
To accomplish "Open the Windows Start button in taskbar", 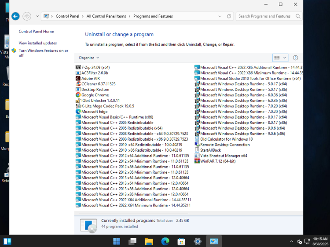I will pos(117,241).
